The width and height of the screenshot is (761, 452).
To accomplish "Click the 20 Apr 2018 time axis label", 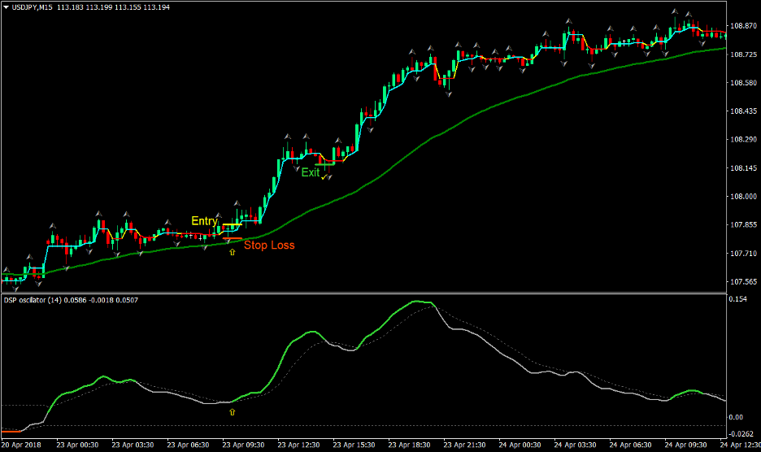I will [x=21, y=445].
